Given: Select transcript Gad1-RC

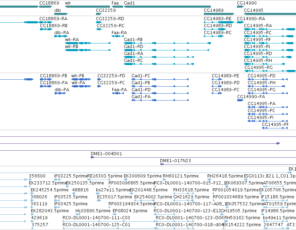Looking at the screenshot, I should [133, 61].
